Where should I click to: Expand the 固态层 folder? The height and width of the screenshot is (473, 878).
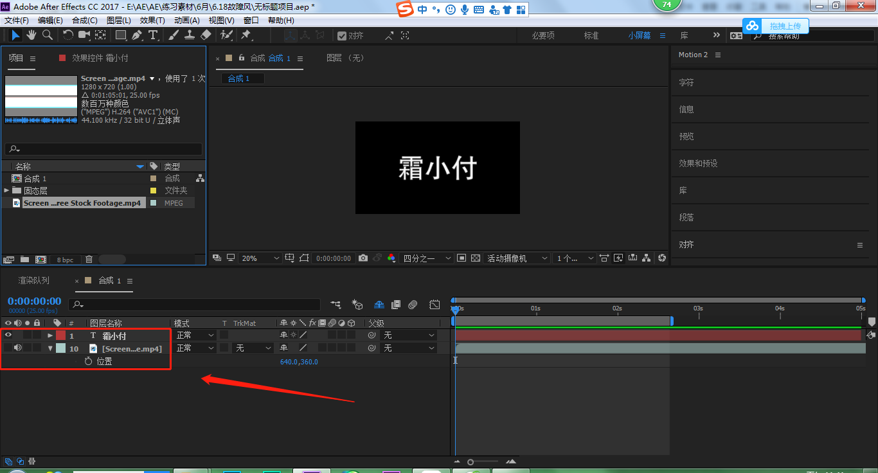click(x=6, y=190)
